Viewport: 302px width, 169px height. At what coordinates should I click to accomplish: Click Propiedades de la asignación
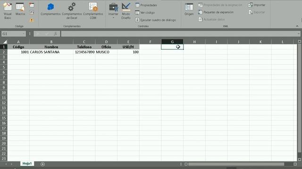point(220,5)
